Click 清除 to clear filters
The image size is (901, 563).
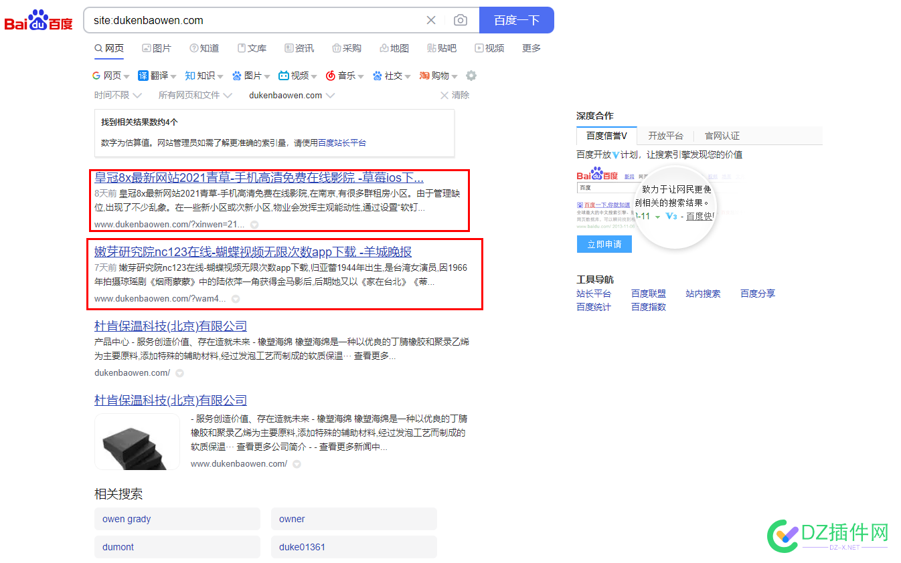pyautogui.click(x=455, y=95)
